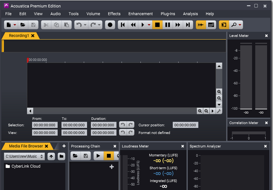This screenshot has width=273, height=190.
Task: Skip to end of the recording
Action: [188, 25]
